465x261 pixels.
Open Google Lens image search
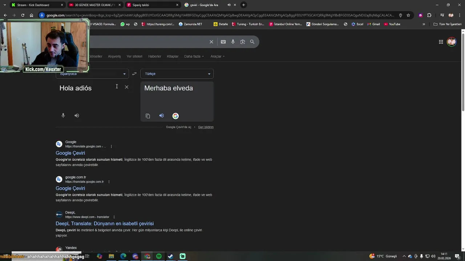(243, 42)
